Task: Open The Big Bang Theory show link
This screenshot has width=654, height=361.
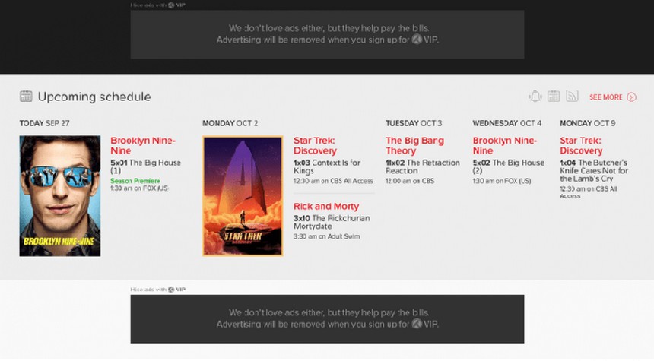Action: coord(414,145)
